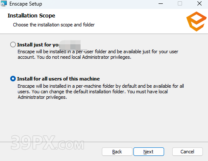Minimize the Enscape Setup window

point(161,4)
